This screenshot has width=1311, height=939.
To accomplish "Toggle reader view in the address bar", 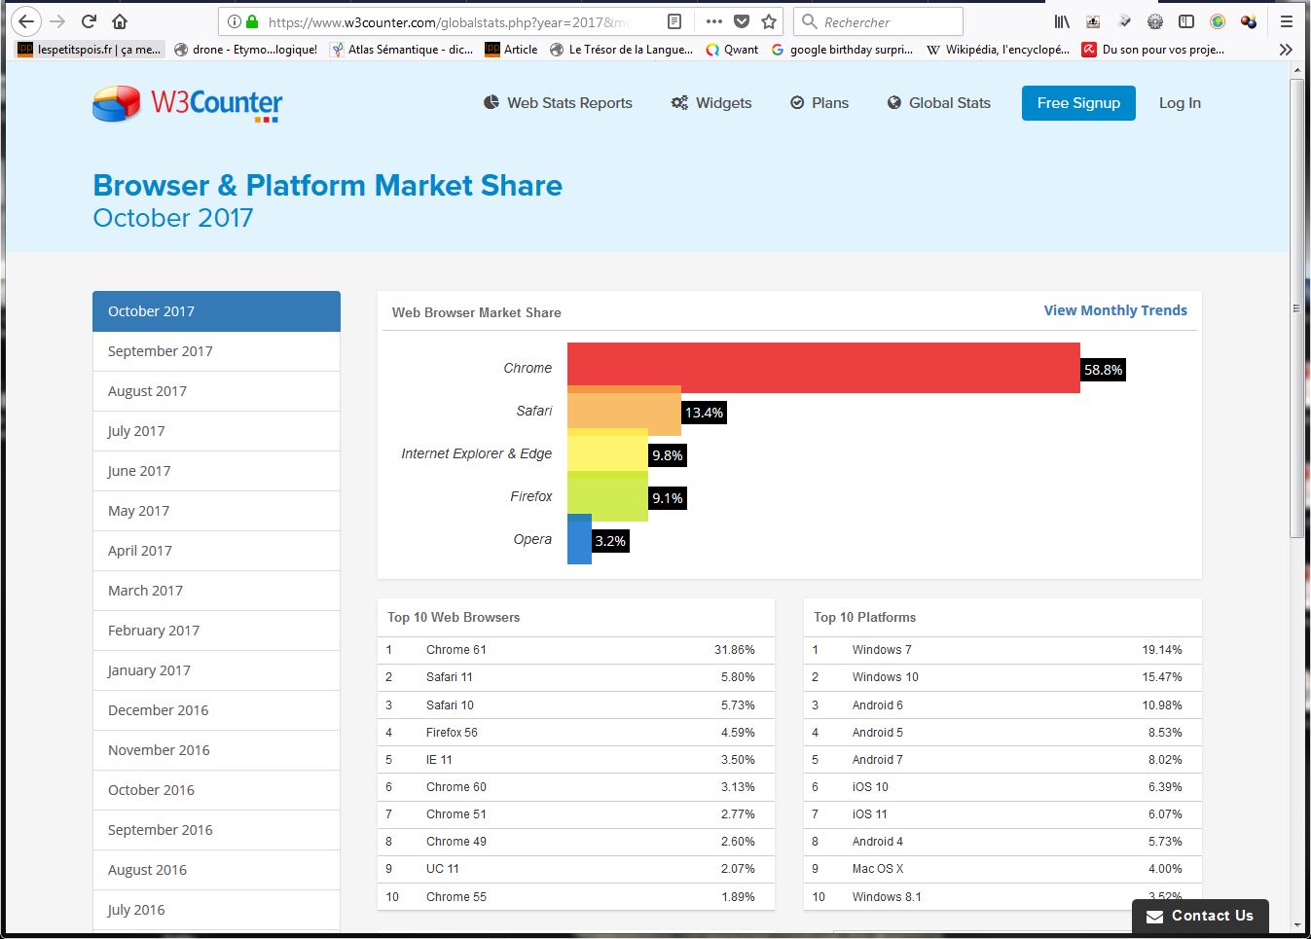I will [674, 21].
